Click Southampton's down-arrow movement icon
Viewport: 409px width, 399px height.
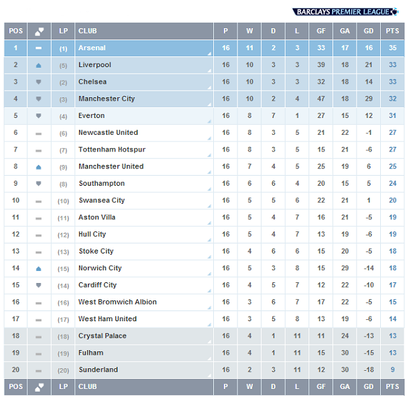click(39, 184)
